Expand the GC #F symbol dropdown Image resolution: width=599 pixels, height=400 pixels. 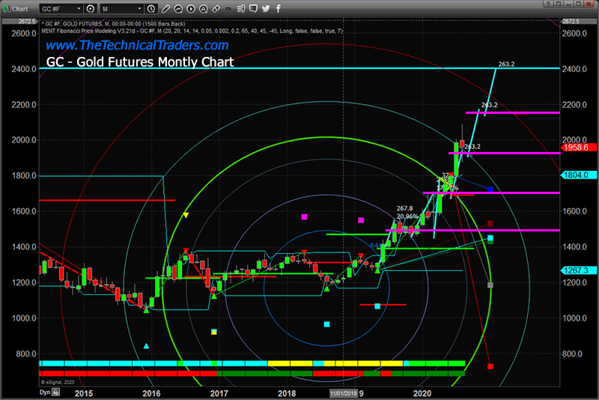(x=79, y=8)
